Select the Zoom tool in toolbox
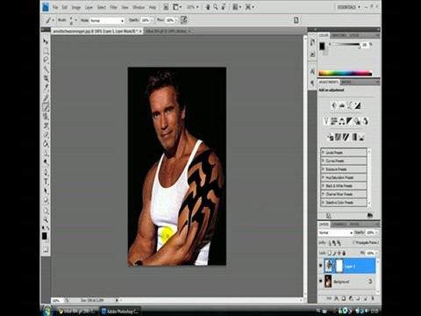Image resolution: width=421 pixels, height=316 pixels. click(46, 219)
